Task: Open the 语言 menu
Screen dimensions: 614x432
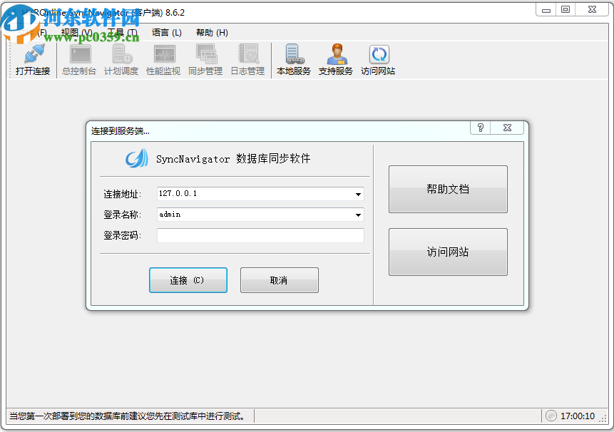Action: click(165, 32)
